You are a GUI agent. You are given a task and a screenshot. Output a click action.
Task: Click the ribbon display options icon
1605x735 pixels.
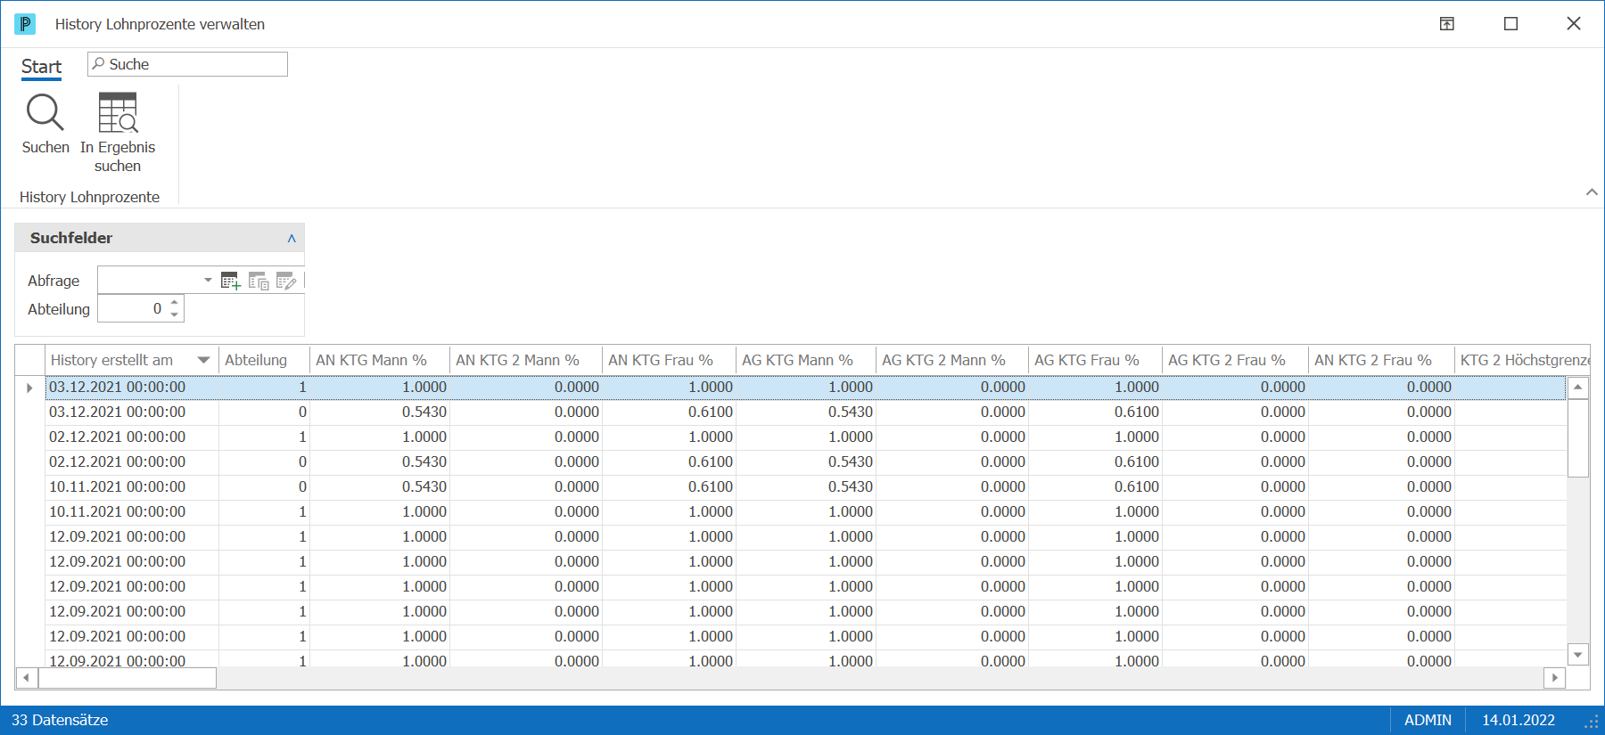click(1447, 24)
